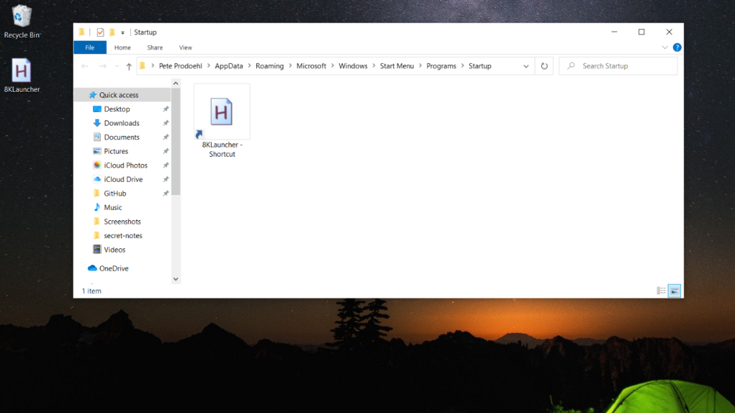Switch to the View ribbon tab
Screen dimensions: 735x413
click(x=186, y=48)
